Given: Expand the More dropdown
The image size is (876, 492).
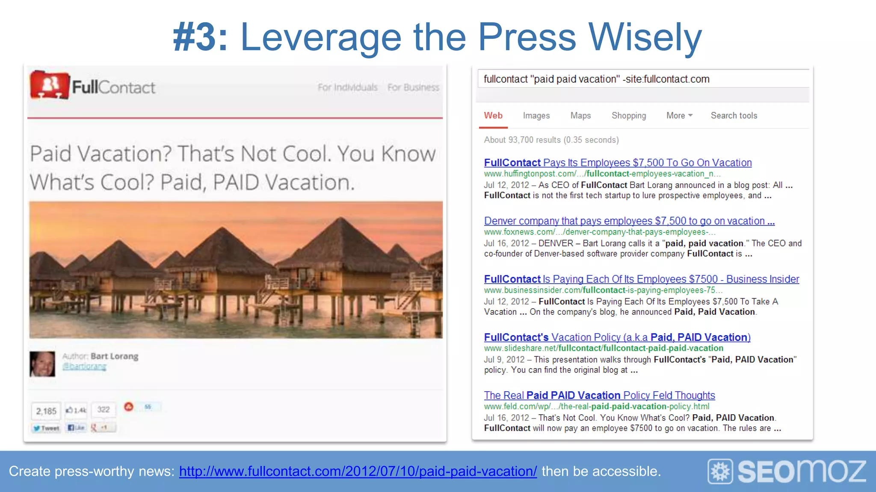Looking at the screenshot, I should [x=679, y=116].
